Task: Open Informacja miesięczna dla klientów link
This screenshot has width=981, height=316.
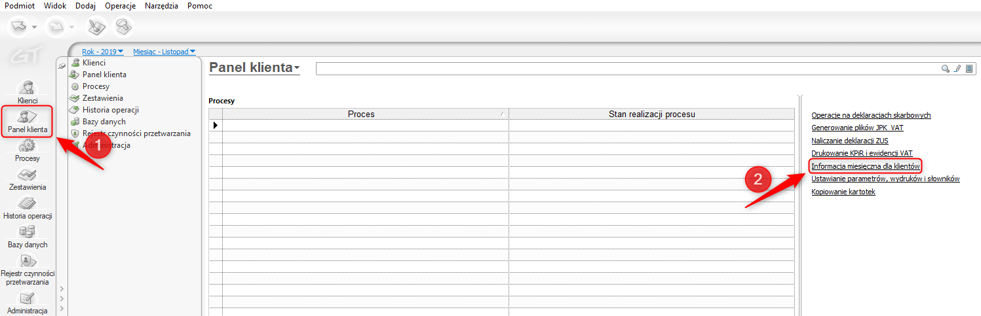Action: point(866,166)
